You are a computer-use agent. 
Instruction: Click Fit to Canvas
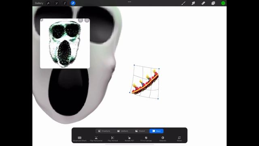(146, 139)
